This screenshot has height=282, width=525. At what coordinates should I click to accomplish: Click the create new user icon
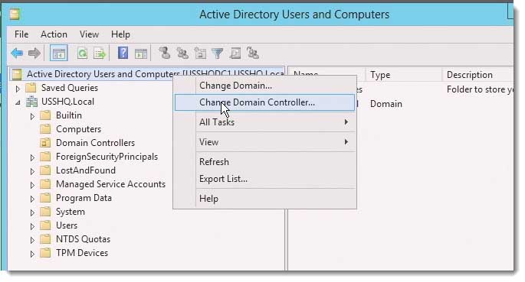(x=164, y=53)
